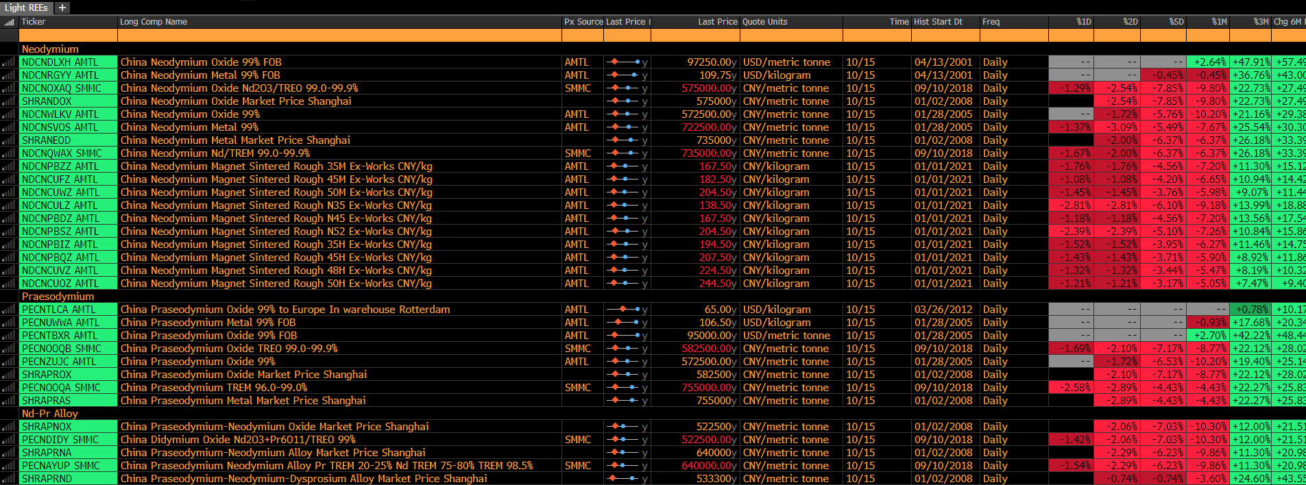
Task: Sort by the %3M column header
Action: pyautogui.click(x=1250, y=22)
